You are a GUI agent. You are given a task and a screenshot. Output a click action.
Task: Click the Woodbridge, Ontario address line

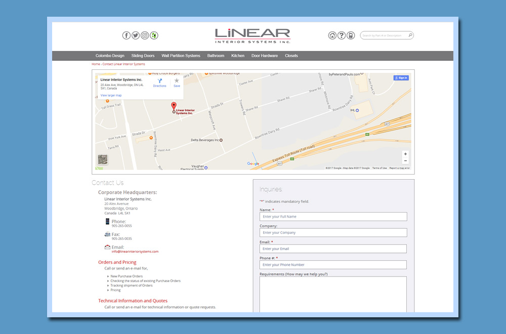coord(121,208)
